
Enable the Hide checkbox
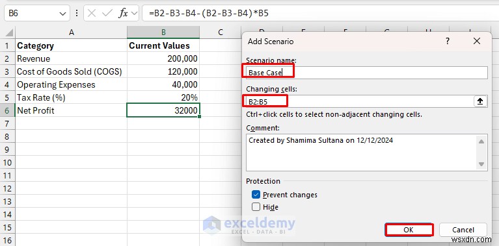coord(256,207)
